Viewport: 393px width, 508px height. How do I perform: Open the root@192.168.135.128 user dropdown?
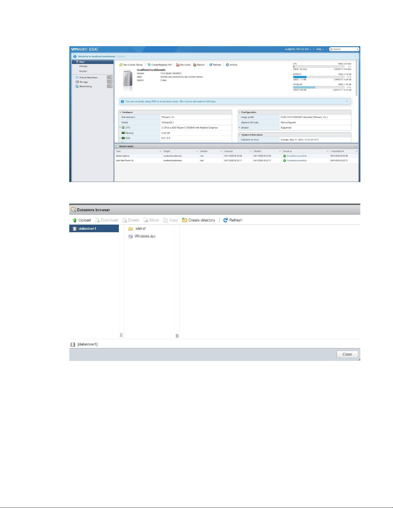[298, 49]
